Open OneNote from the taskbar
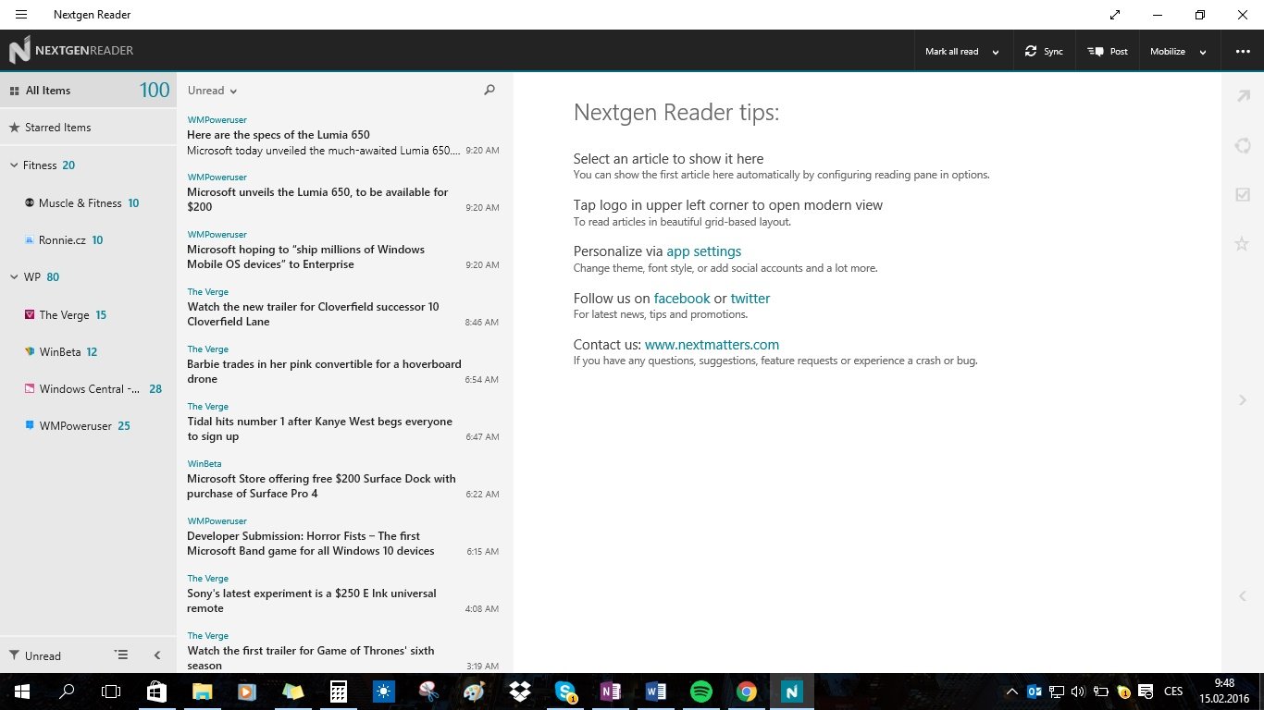Image resolution: width=1264 pixels, height=710 pixels. (610, 692)
